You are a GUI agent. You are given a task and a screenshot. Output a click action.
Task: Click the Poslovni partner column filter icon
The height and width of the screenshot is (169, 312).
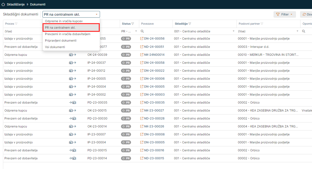click(x=262, y=24)
